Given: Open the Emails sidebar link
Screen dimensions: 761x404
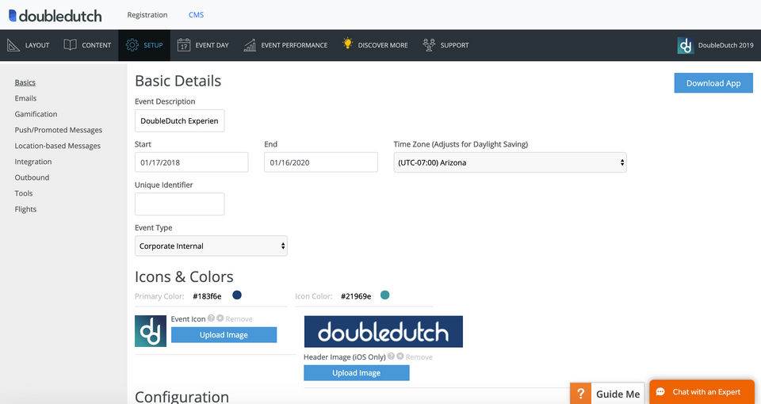Looking at the screenshot, I should tap(25, 98).
